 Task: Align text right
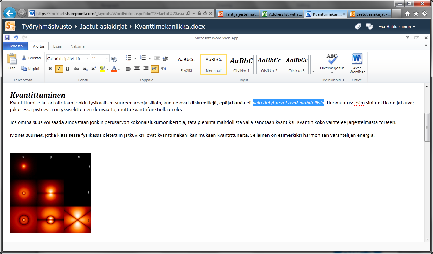coord(146,69)
